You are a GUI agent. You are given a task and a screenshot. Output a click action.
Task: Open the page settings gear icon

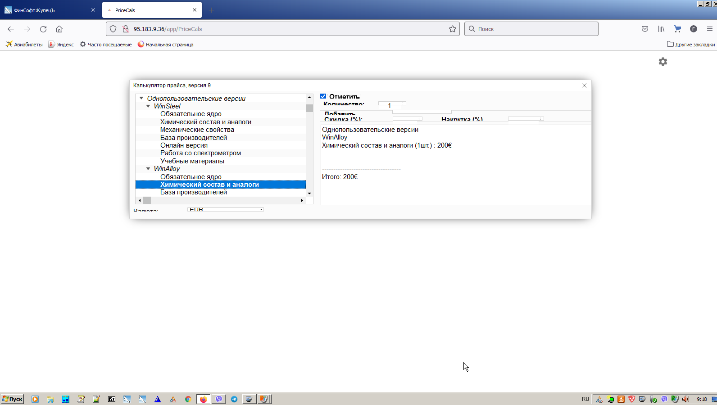coord(663,62)
